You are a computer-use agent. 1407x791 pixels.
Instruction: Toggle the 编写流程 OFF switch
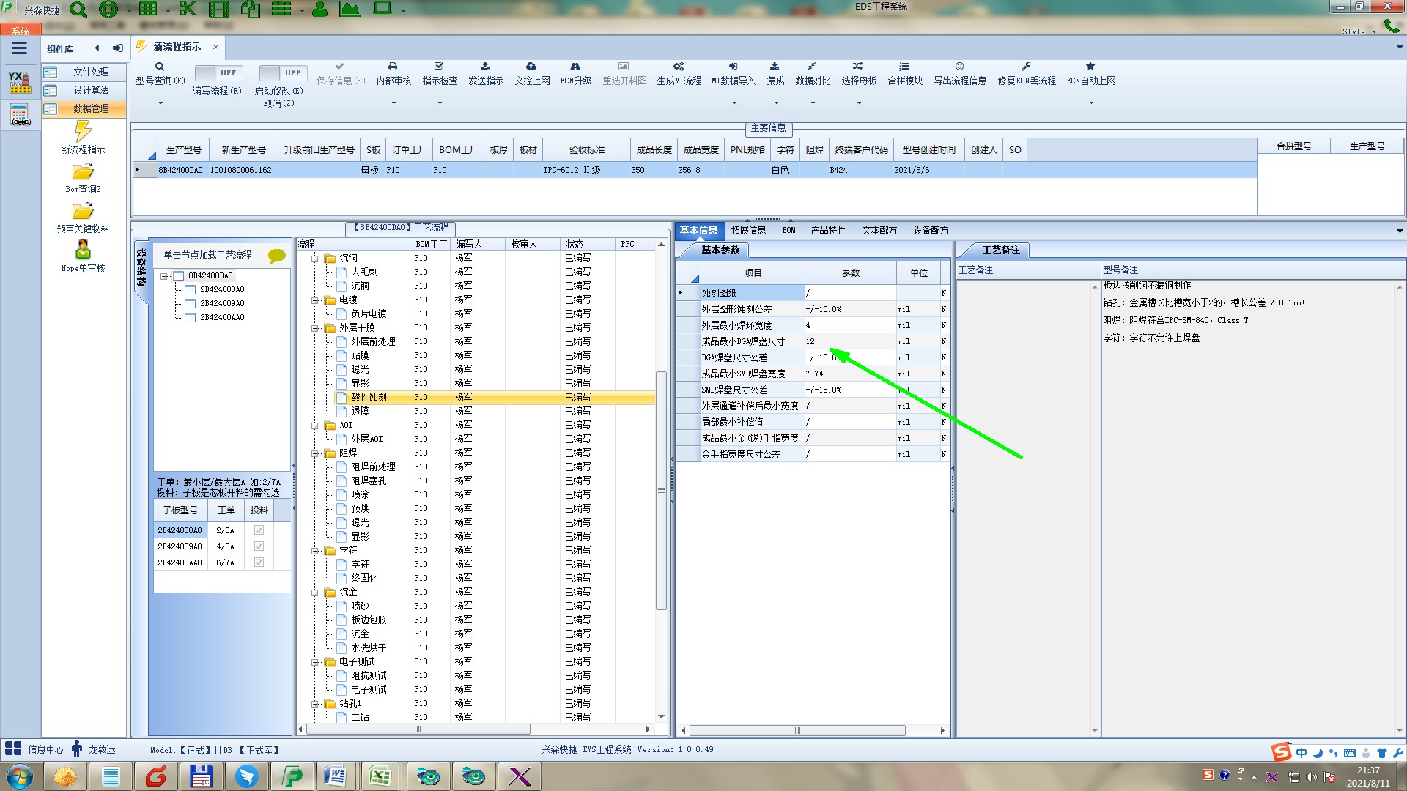tap(218, 73)
